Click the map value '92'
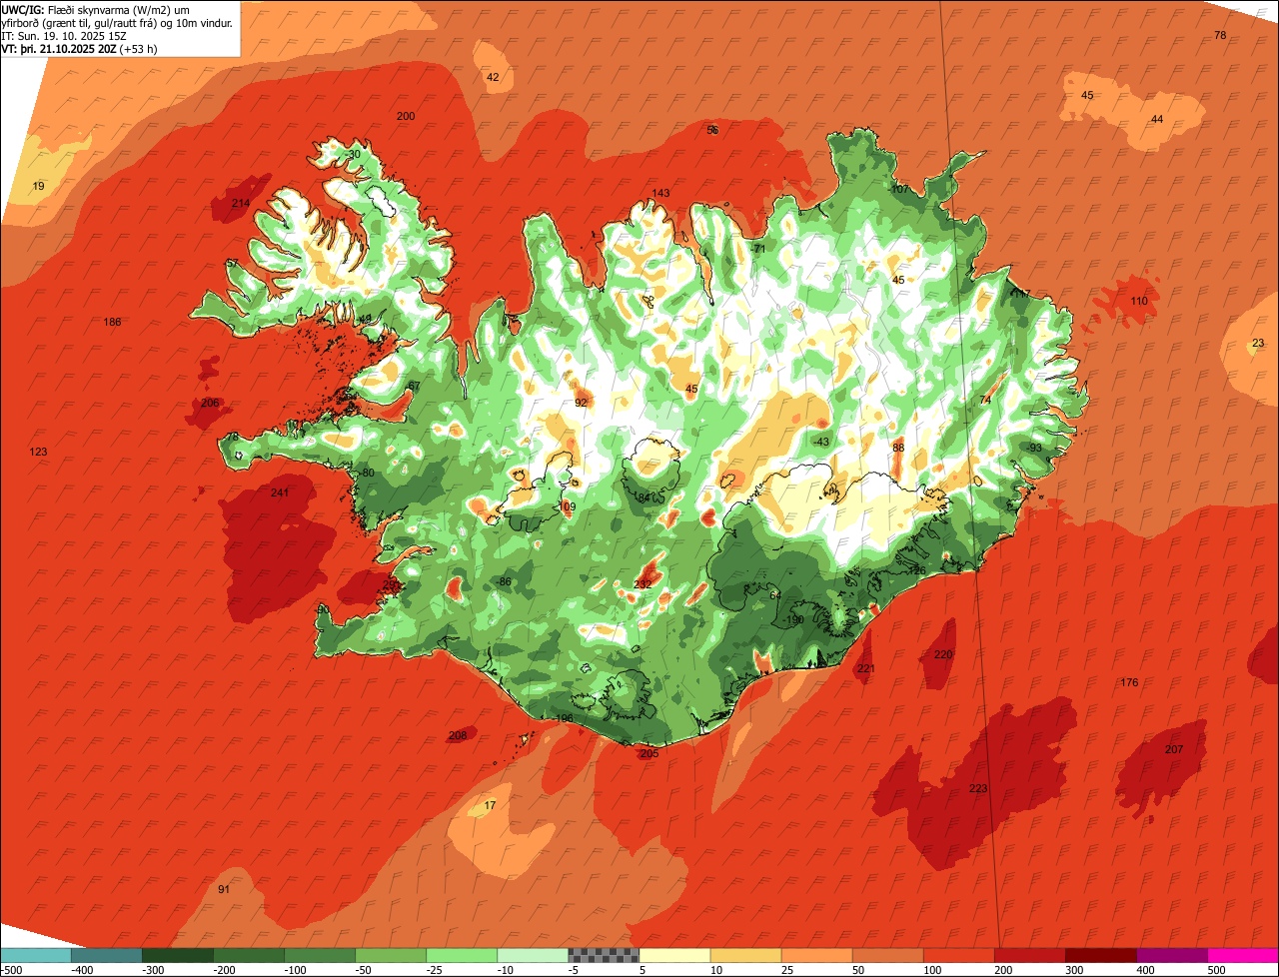 tap(582, 404)
